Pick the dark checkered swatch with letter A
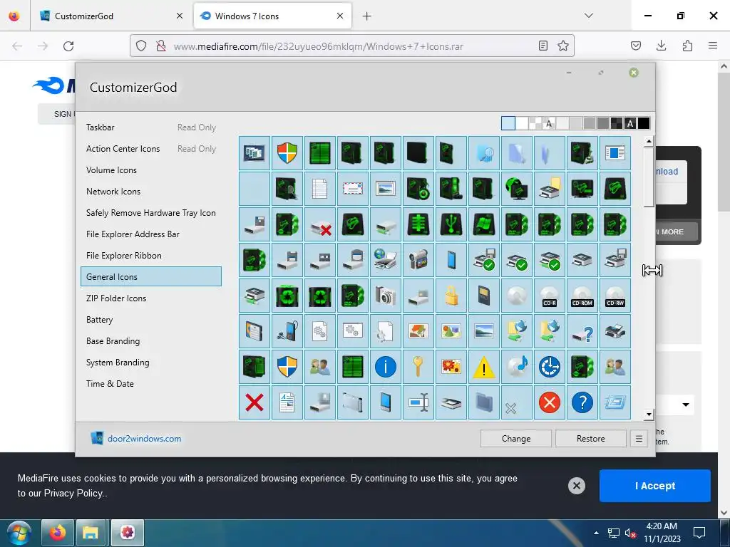 click(630, 123)
